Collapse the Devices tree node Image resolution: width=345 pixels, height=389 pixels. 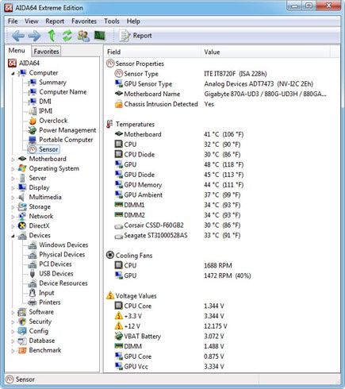coord(13,236)
